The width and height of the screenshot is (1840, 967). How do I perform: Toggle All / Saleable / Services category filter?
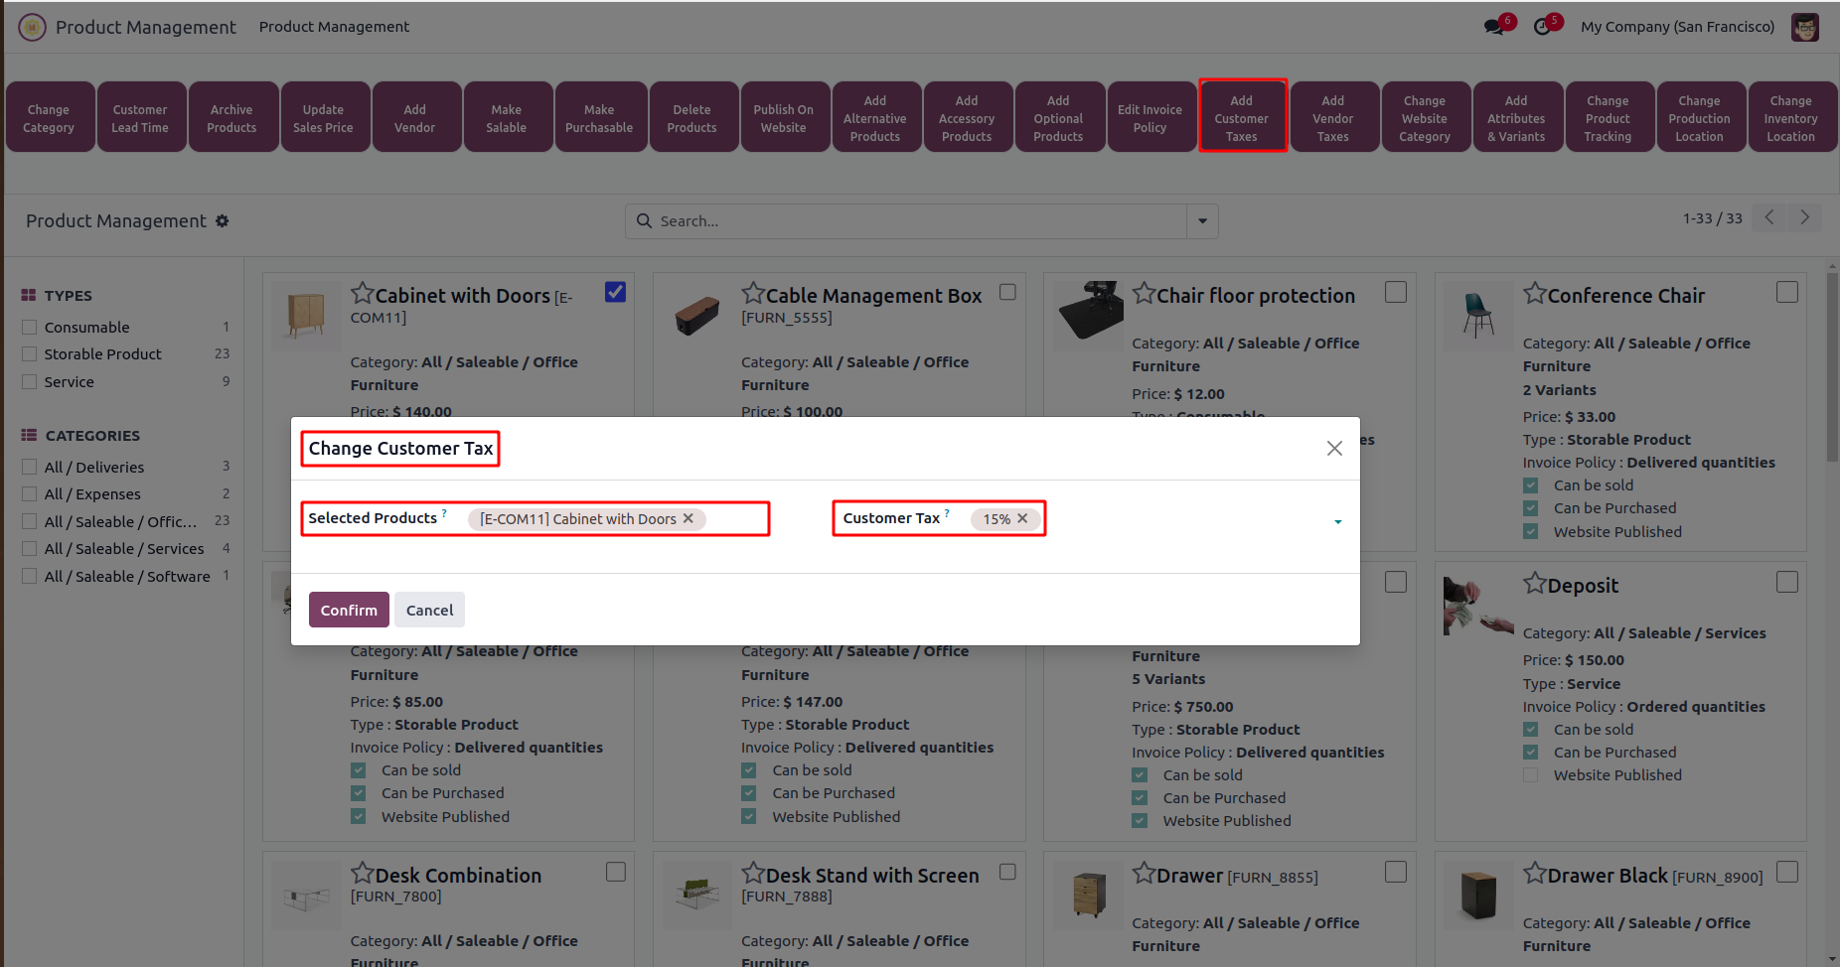(30, 548)
